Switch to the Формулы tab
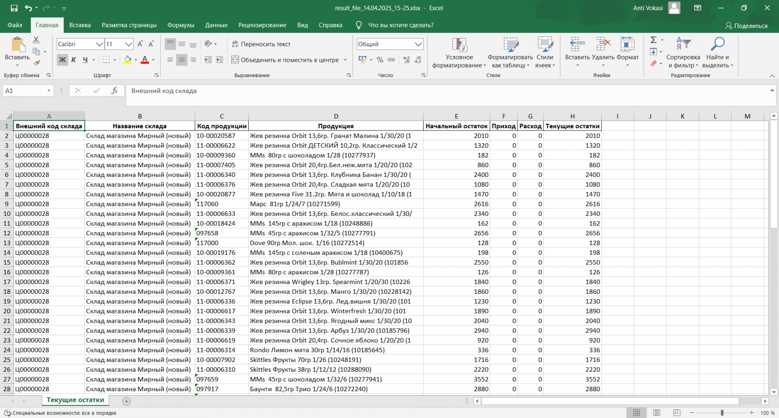Viewport: 779px width, 418px height. click(x=181, y=25)
